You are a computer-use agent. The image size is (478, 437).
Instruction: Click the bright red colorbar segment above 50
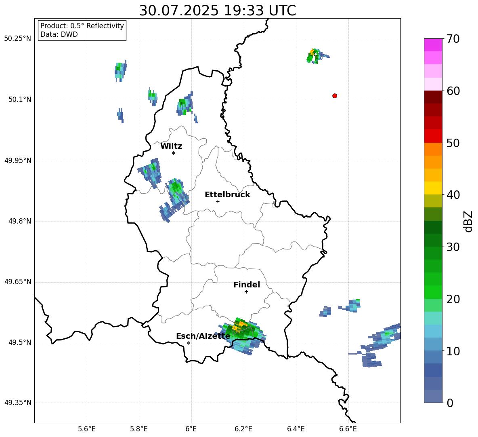(433, 136)
